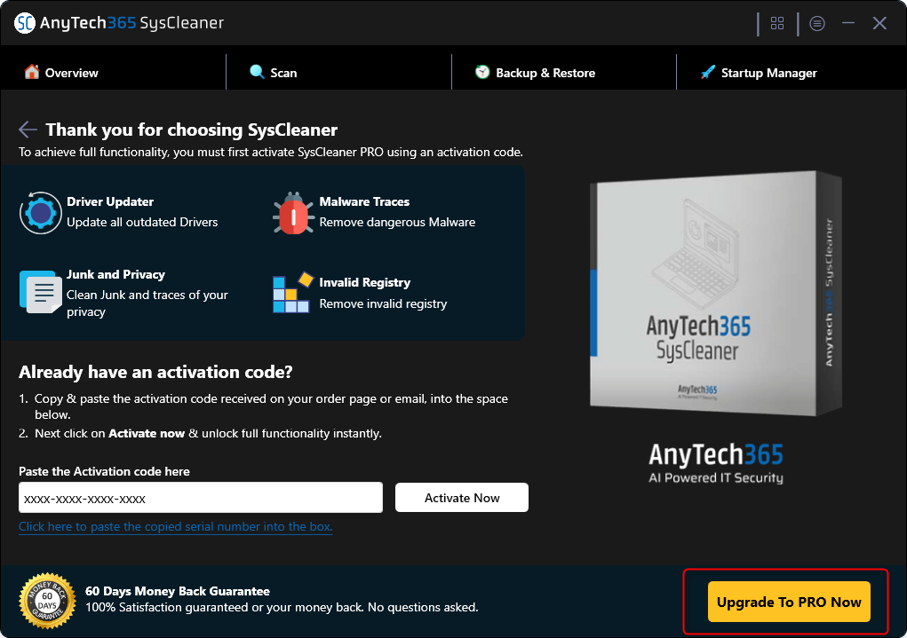Screen dimensions: 907x638
Task: Click the back arrow beside the thank-you heading
Action: pos(28,130)
